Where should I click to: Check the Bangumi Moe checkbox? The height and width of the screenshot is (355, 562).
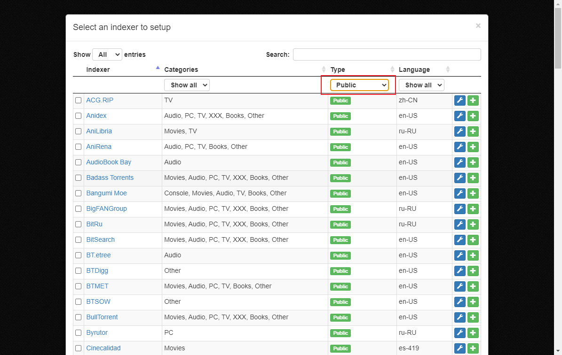pos(78,193)
